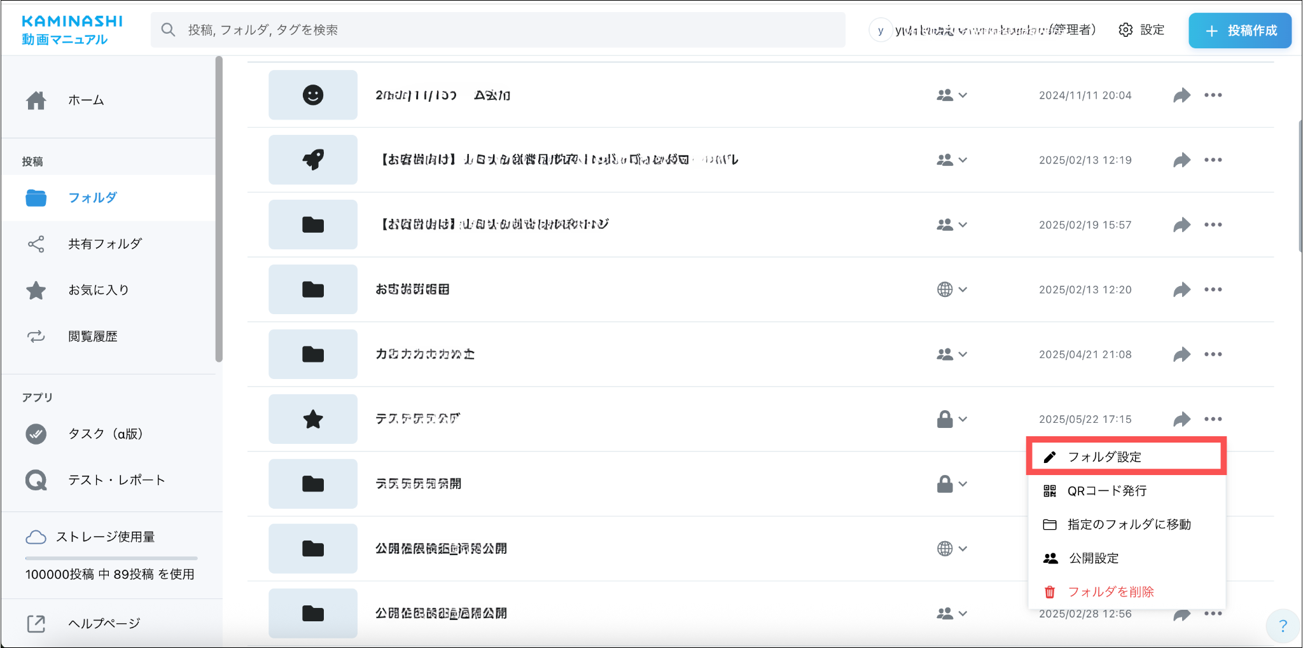This screenshot has height=648, width=1303.
Task: Expand visibility dropdown on 2024/11/11 20:04 row
Action: tap(952, 95)
